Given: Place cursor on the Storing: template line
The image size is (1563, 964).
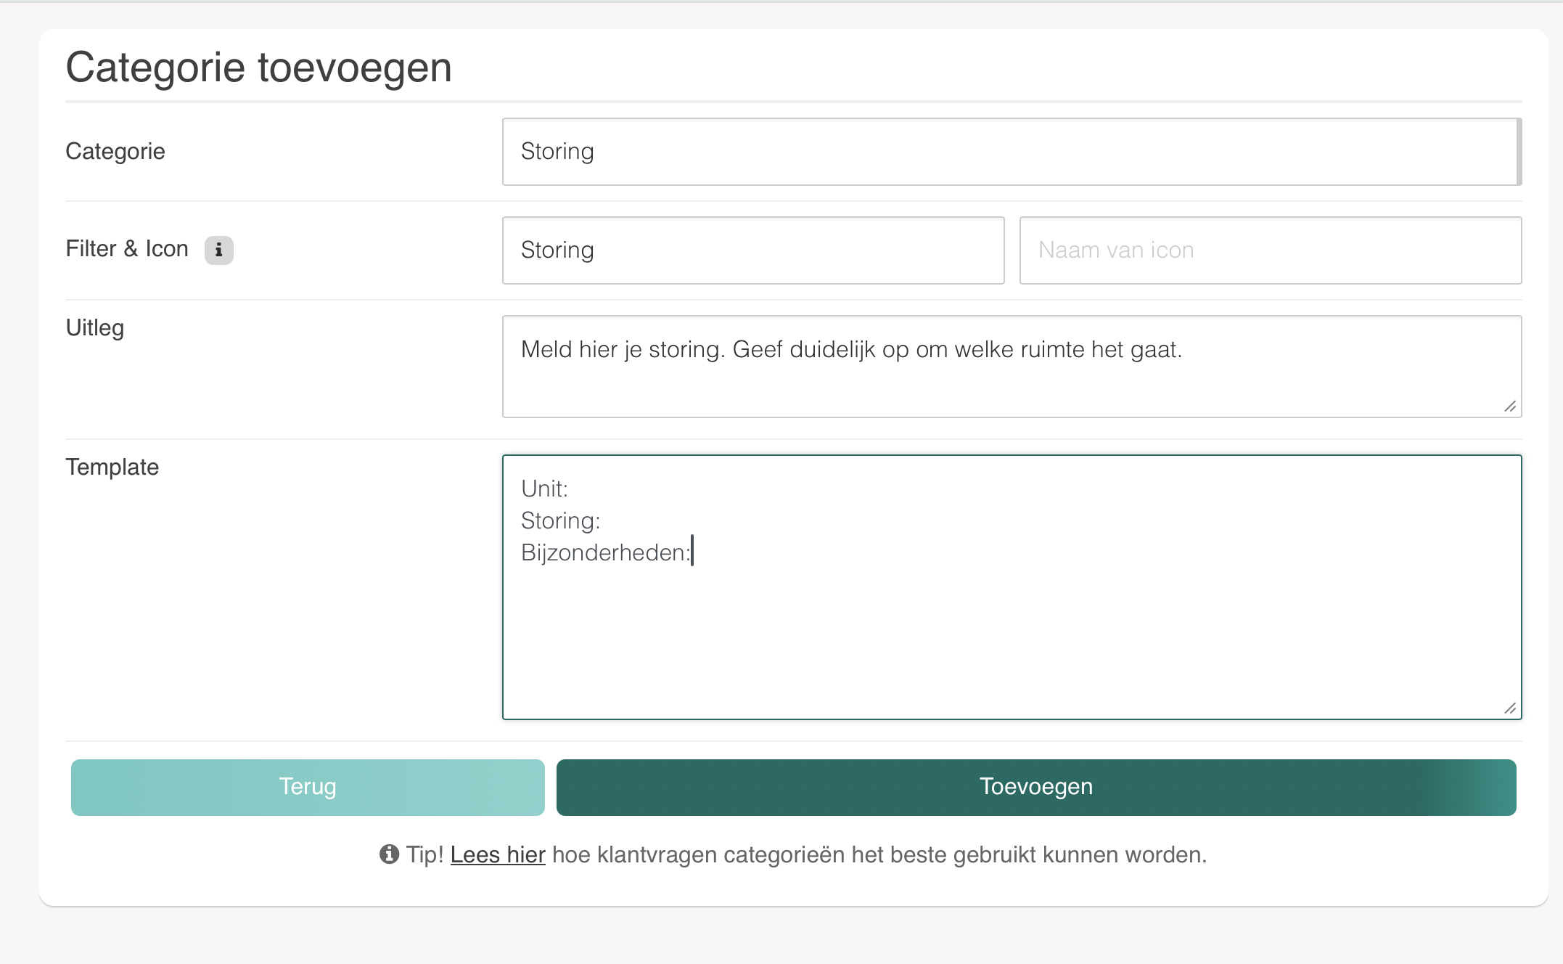Looking at the screenshot, I should (560, 520).
